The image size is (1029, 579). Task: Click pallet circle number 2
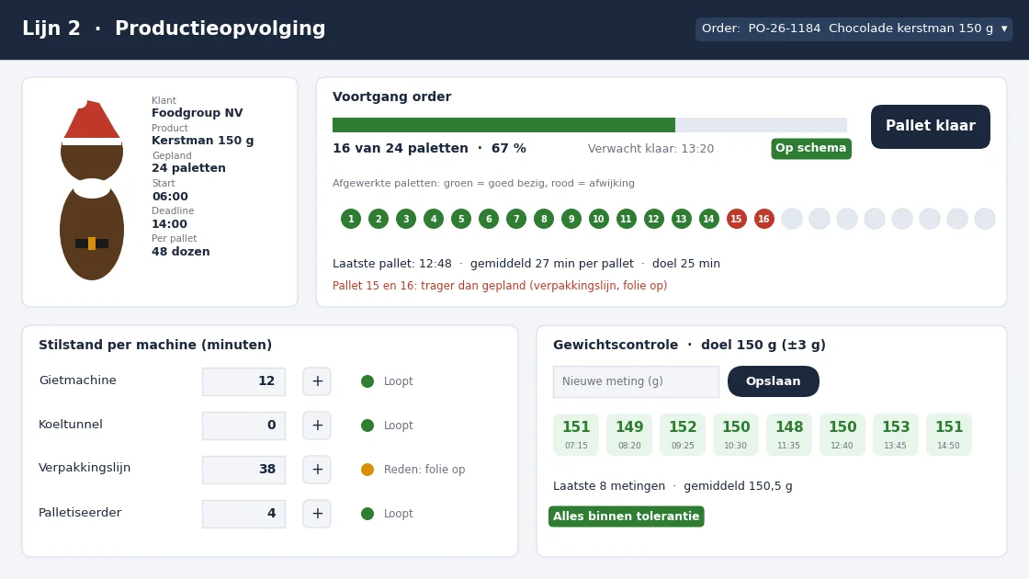pos(379,220)
